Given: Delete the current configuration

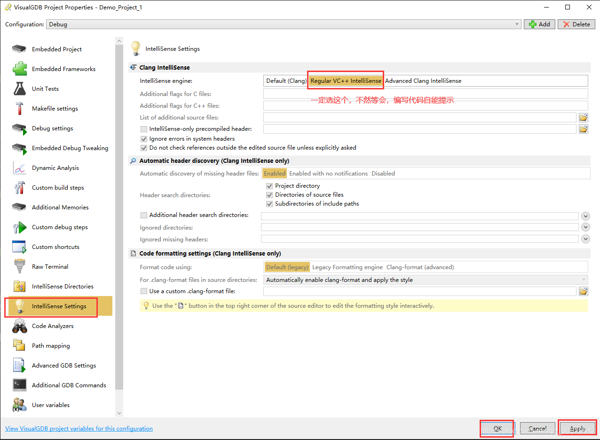Looking at the screenshot, I should 576,24.
